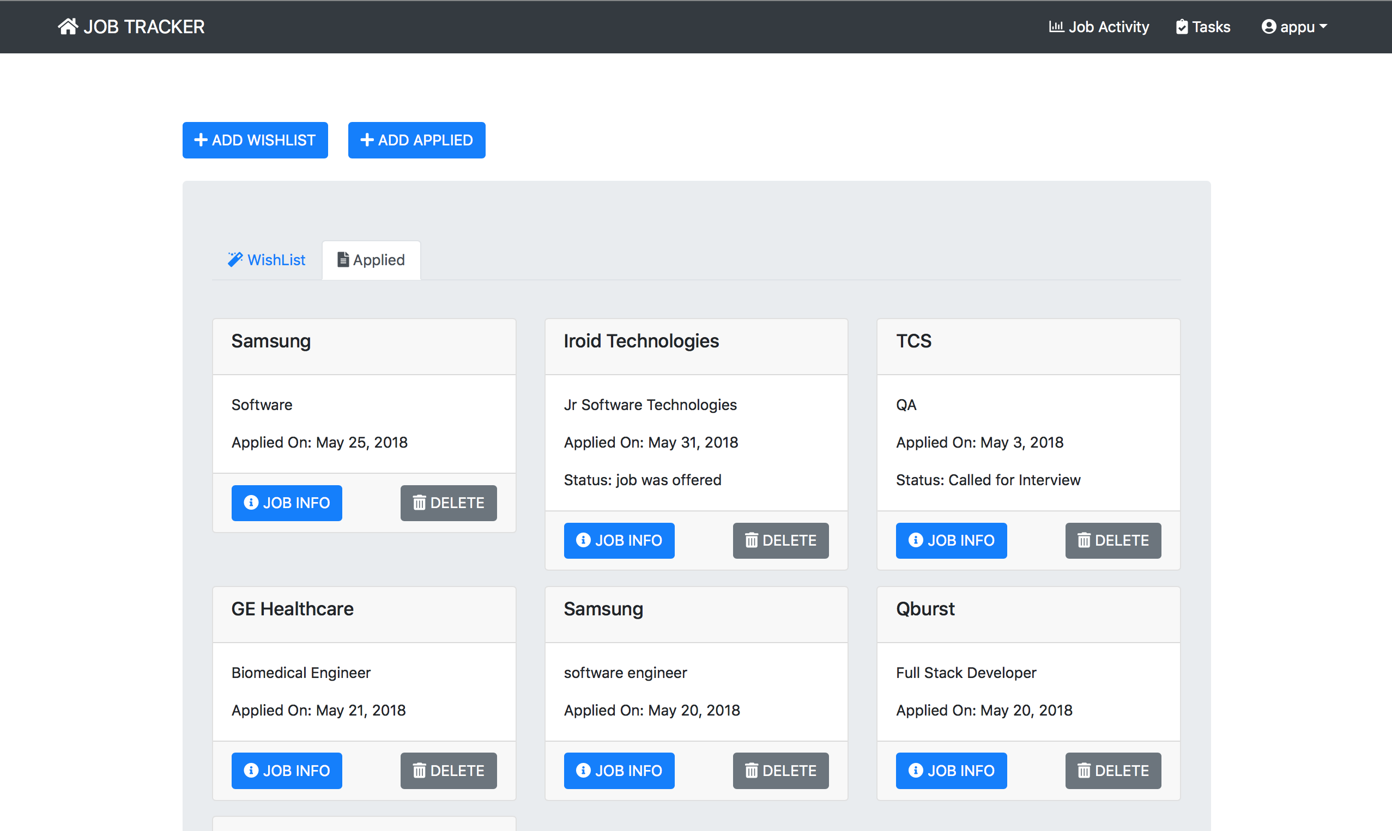Screen dimensions: 1392x831
Task: View JOB INFO for Iroid Technologies
Action: (619, 540)
